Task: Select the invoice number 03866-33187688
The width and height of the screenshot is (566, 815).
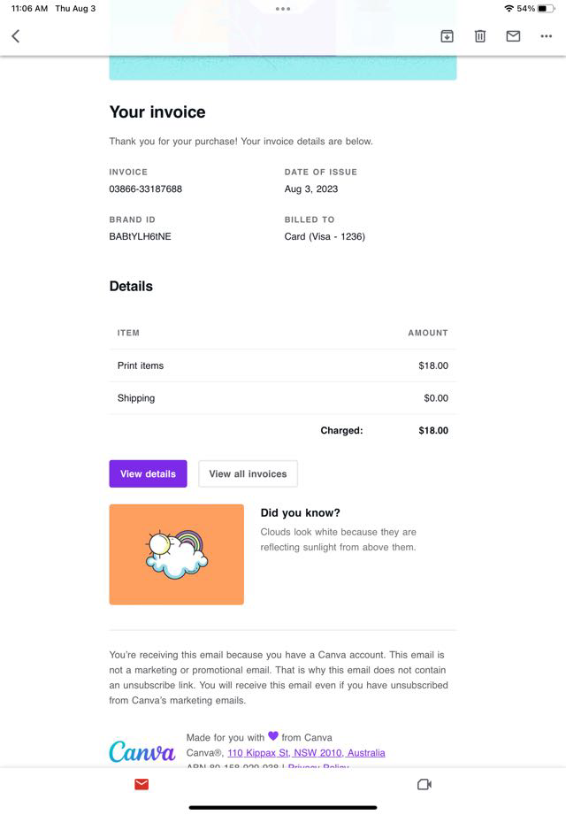Action: tap(146, 188)
